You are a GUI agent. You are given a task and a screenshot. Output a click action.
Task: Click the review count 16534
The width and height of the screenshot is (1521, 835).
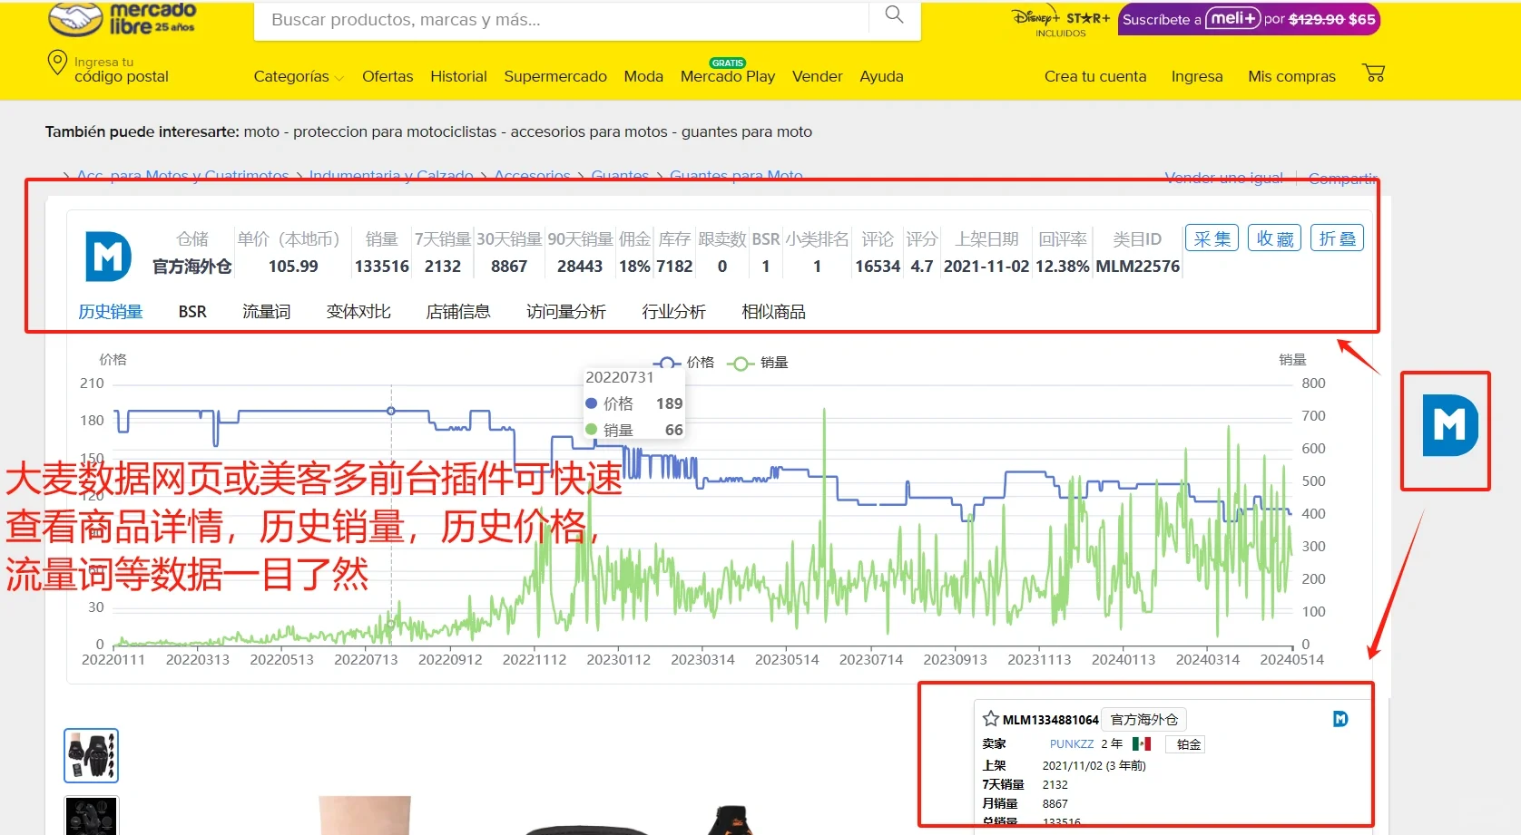click(x=878, y=267)
